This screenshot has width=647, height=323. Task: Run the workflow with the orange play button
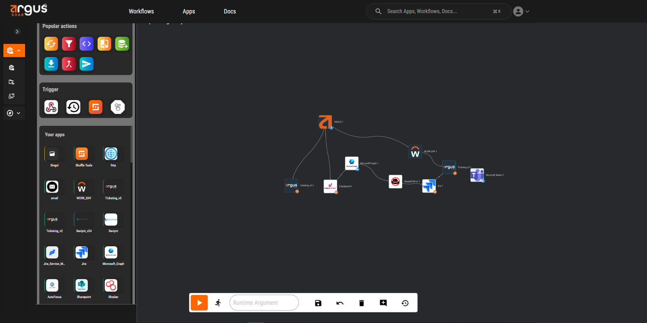tap(199, 303)
